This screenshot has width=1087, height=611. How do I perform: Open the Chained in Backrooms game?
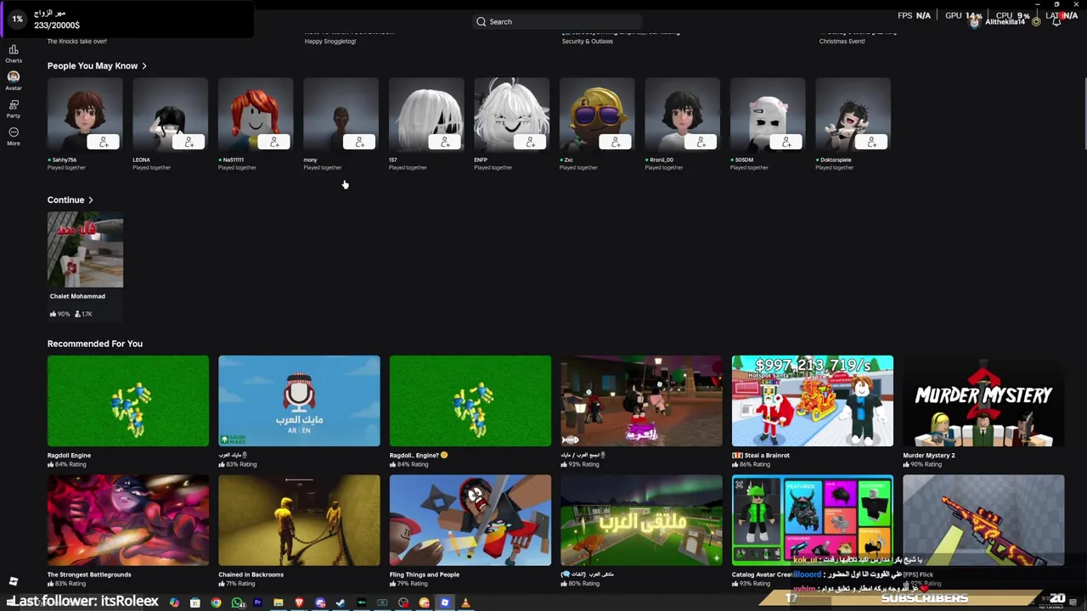tap(299, 520)
